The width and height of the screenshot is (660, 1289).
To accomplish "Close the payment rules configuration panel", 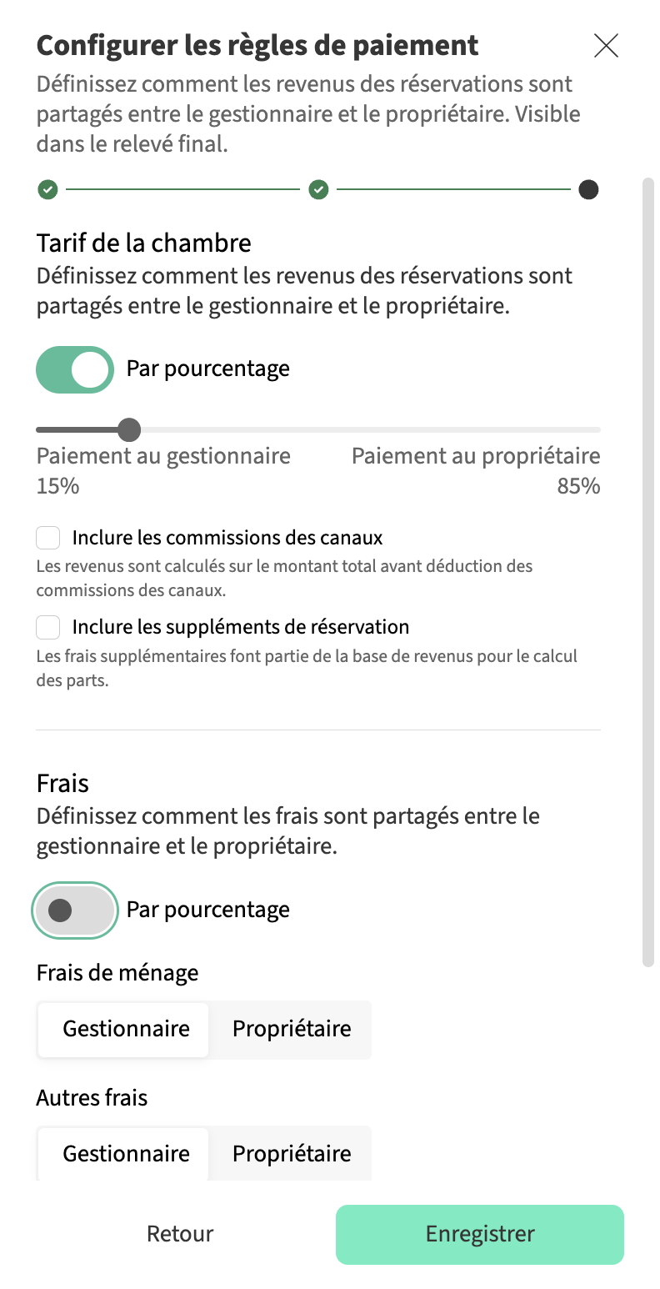I will 606,46.
